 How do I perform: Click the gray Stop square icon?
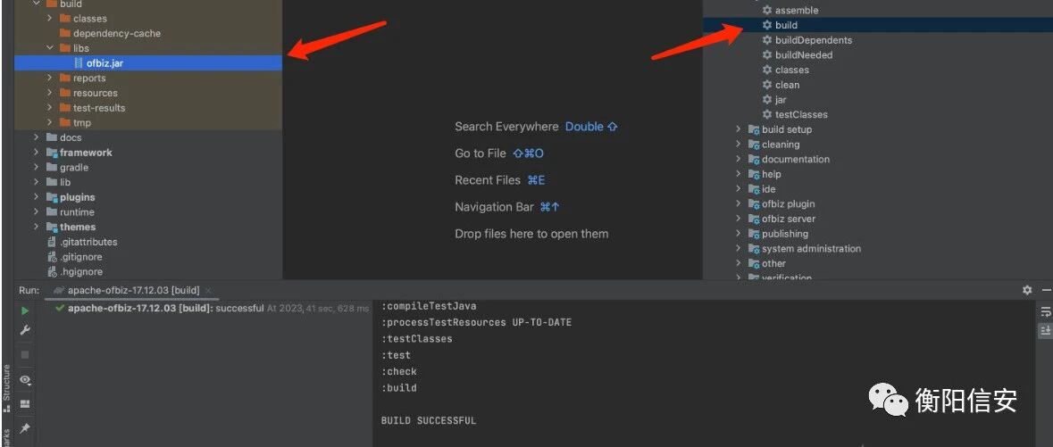[x=25, y=354]
